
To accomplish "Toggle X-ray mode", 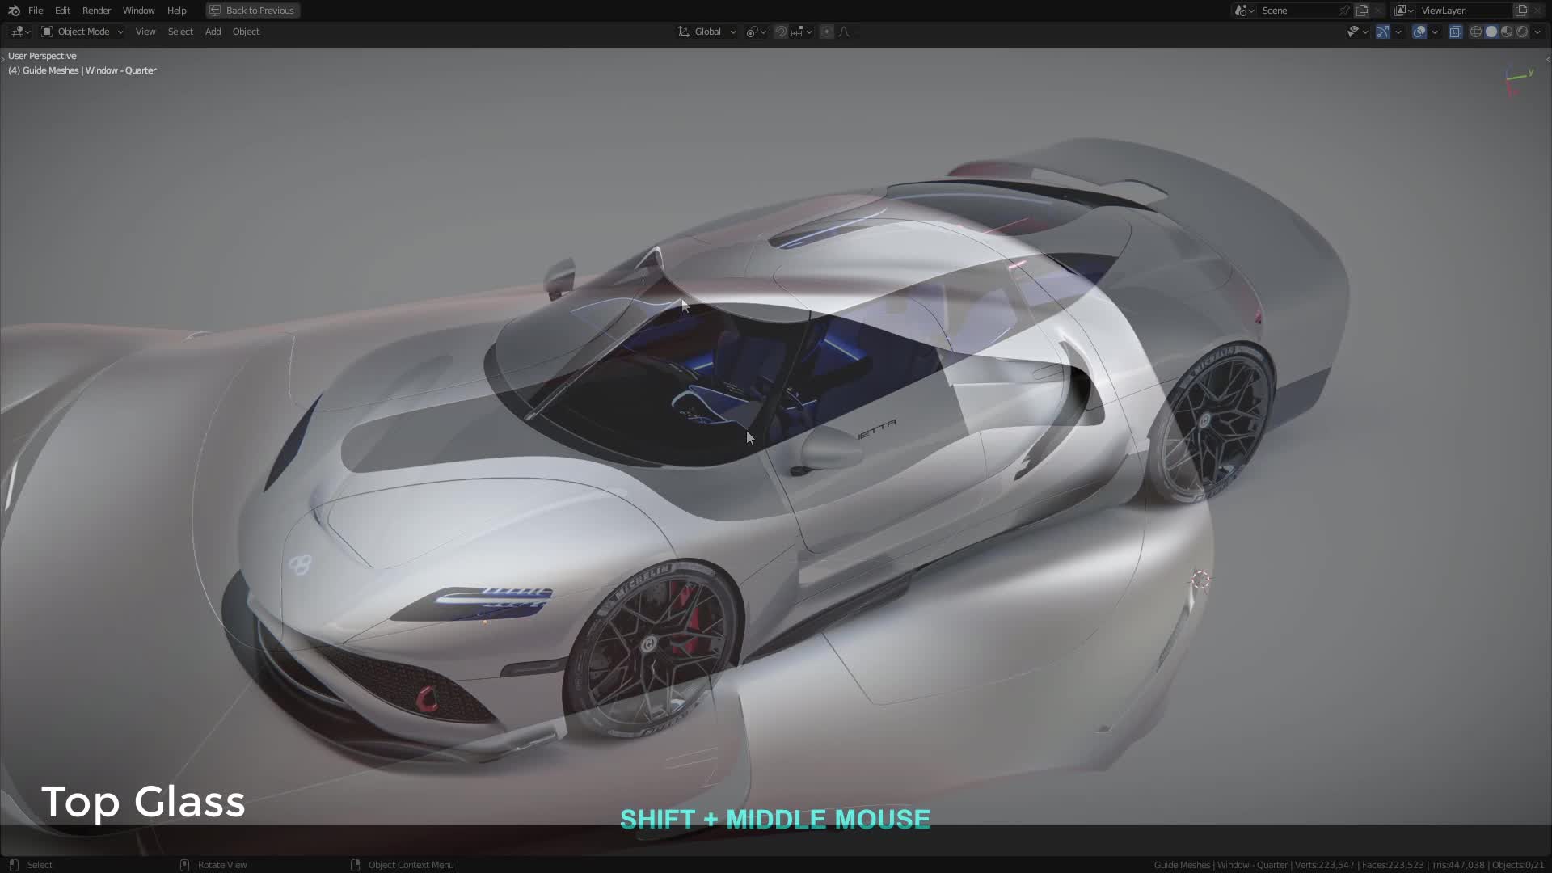I will (1455, 32).
